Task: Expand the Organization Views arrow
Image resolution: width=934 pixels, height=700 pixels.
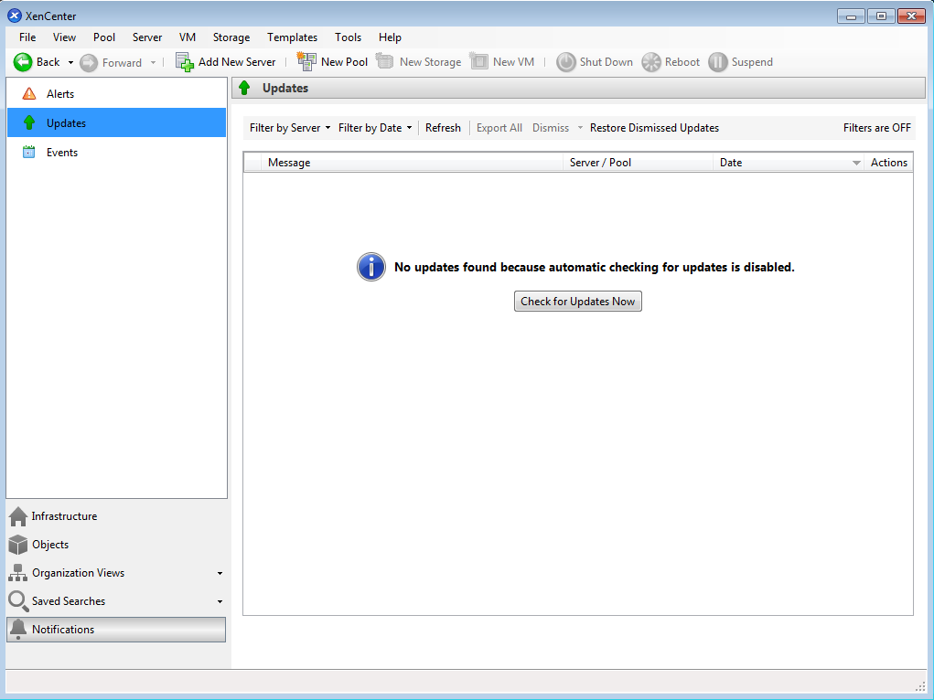Action: coord(220,574)
